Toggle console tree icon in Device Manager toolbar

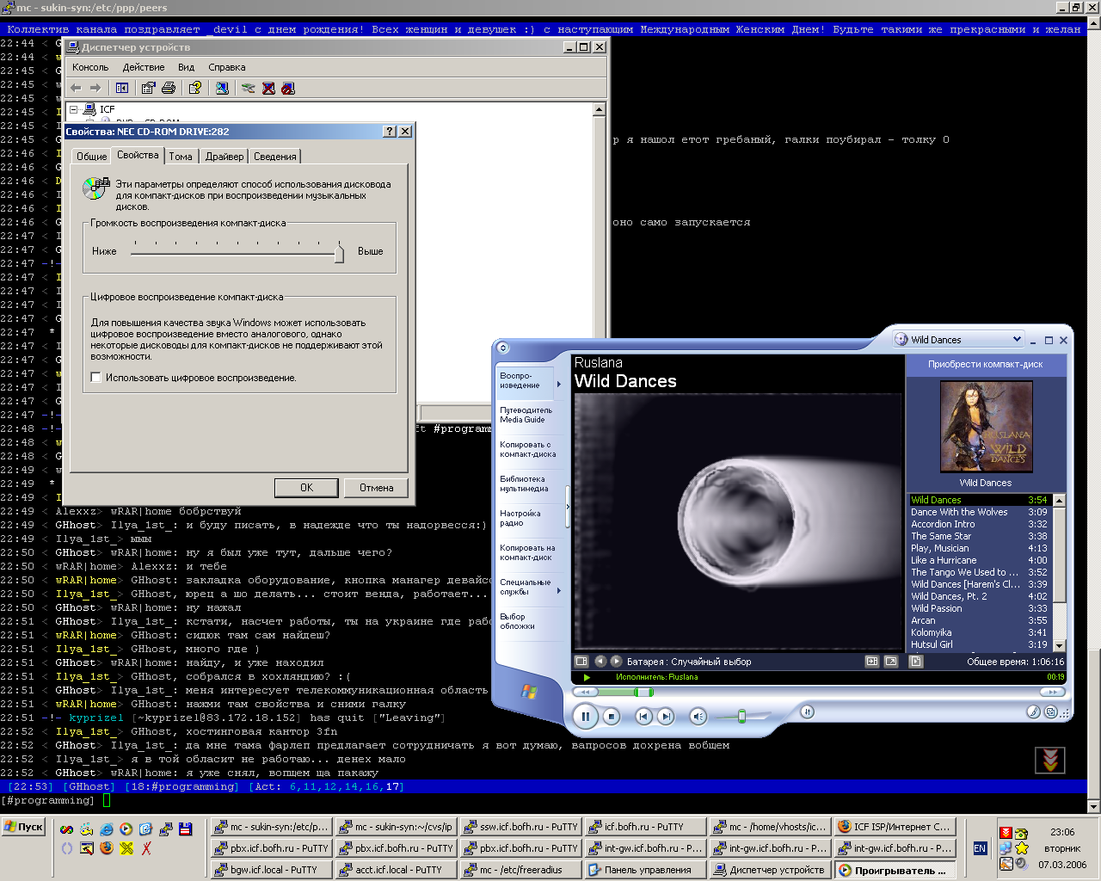(x=122, y=88)
